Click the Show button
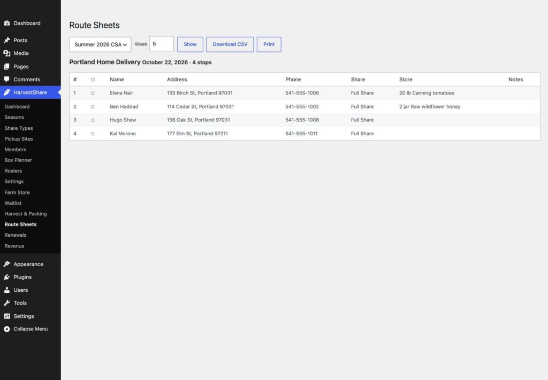This screenshot has height=380, width=548. 190,44
